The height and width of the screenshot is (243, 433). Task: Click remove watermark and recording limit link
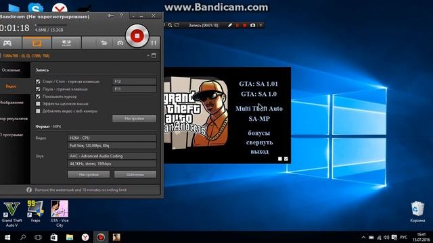81,190
